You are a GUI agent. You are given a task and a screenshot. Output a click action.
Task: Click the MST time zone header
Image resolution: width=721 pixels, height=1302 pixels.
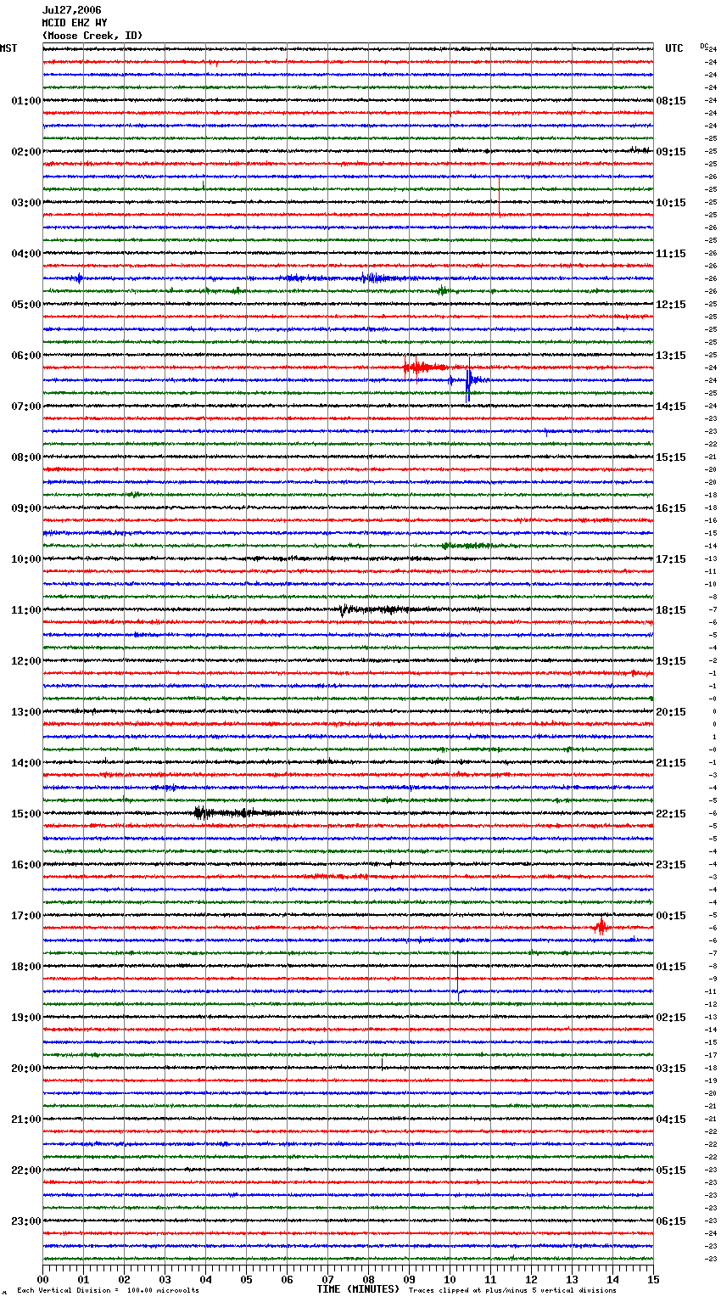click(x=8, y=48)
